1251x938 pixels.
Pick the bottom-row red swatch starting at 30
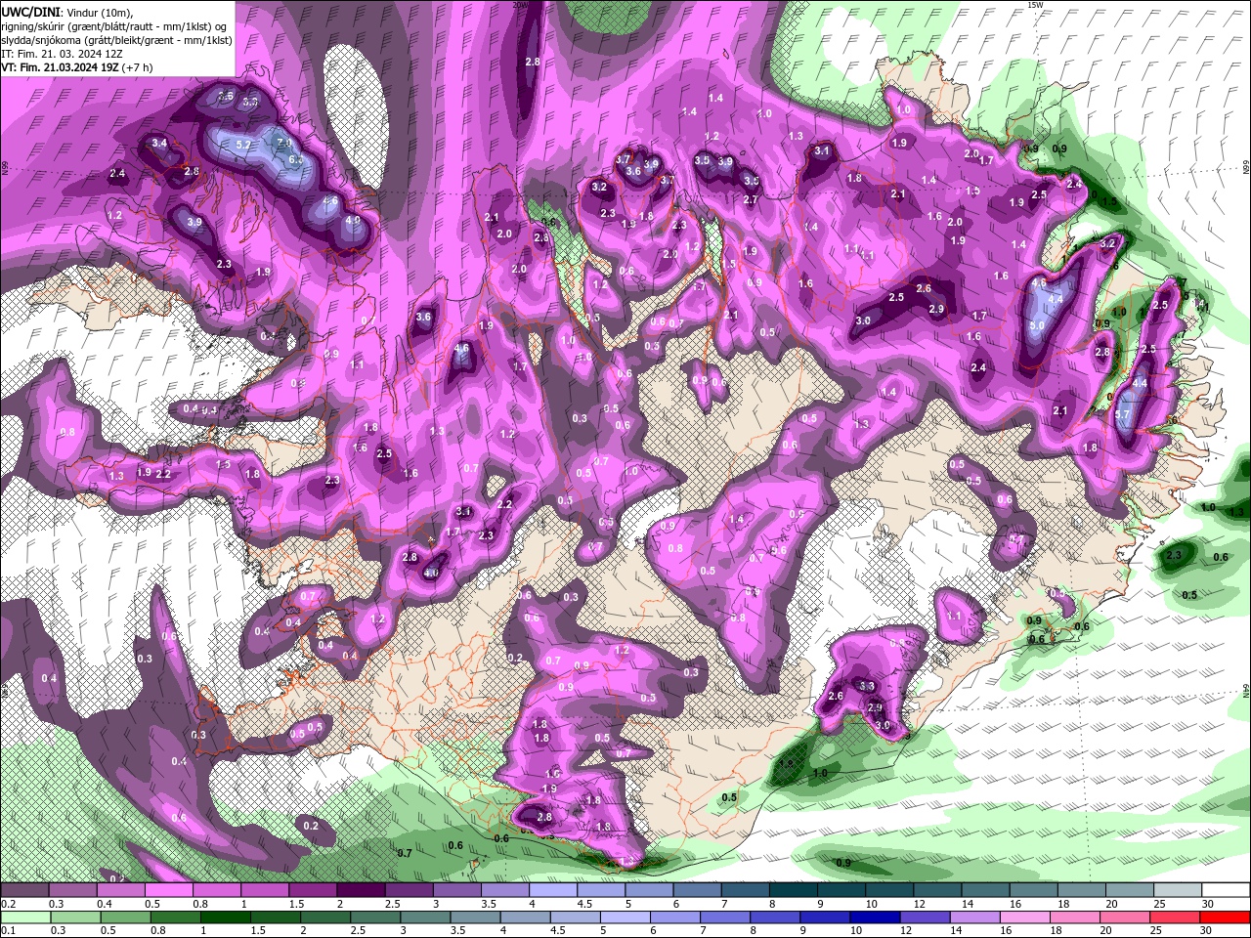[x=1224, y=917]
